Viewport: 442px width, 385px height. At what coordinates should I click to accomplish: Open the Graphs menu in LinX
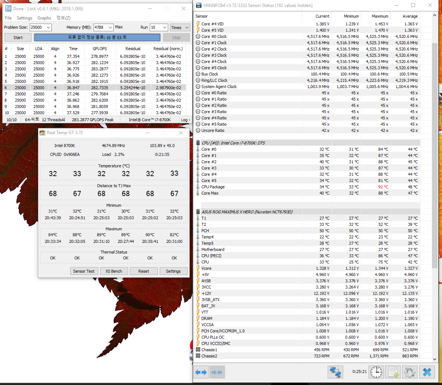click(44, 18)
